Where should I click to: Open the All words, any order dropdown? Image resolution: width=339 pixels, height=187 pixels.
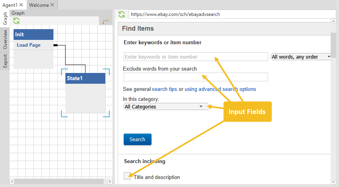pos(301,57)
